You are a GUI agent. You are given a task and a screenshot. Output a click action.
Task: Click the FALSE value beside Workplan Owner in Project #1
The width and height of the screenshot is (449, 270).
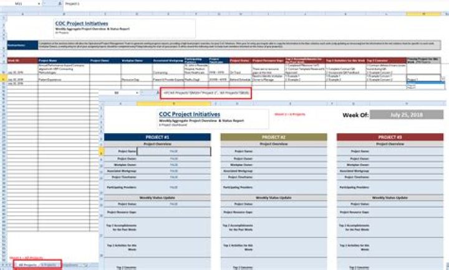click(174, 165)
